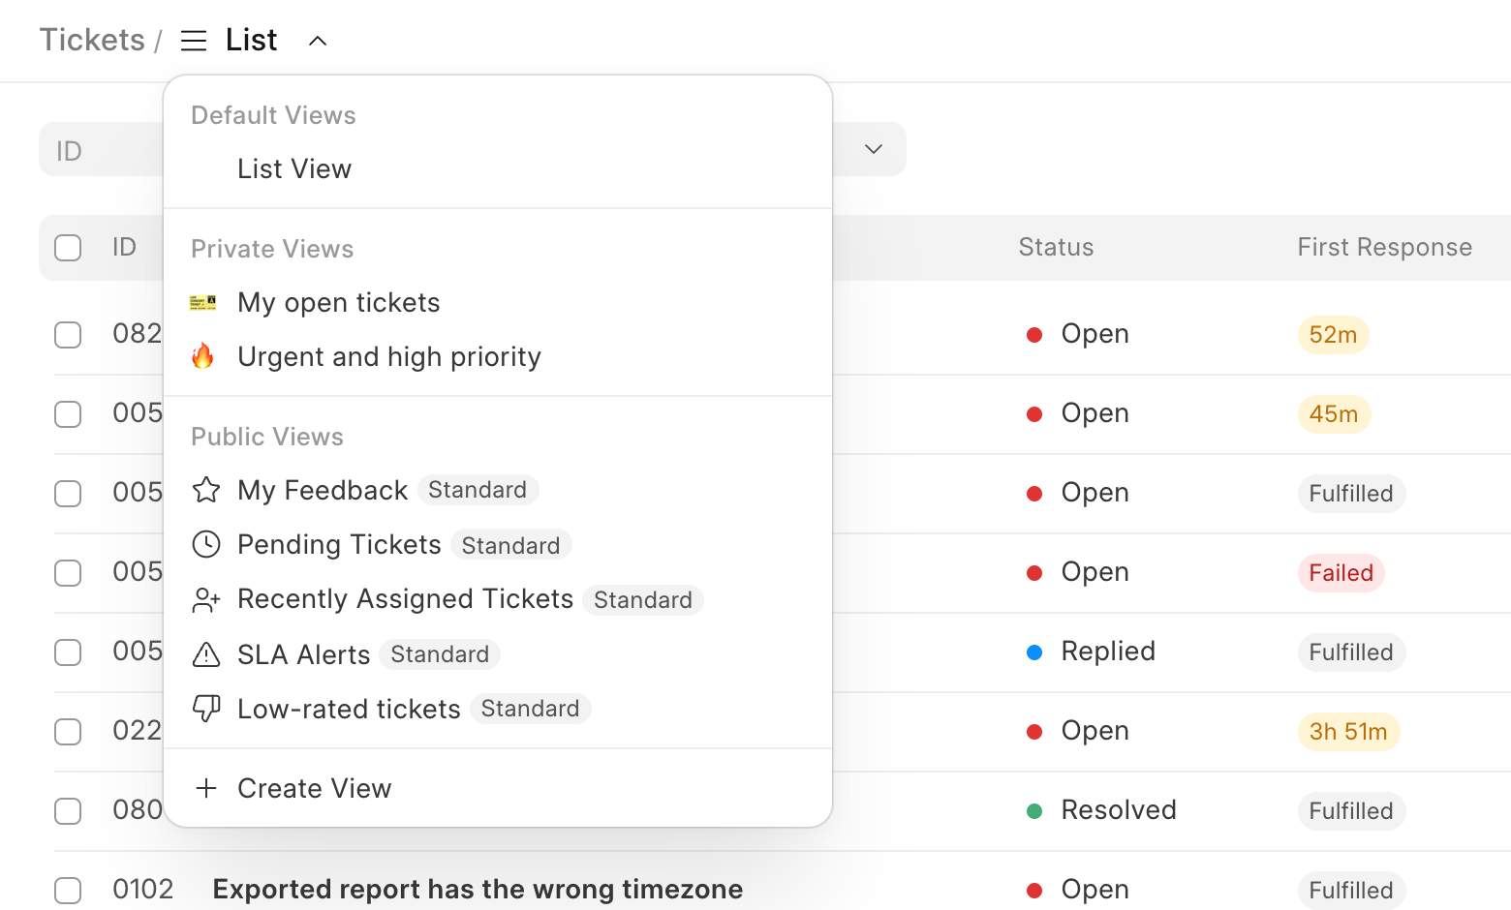Click the plus icon beside Create View
The height and width of the screenshot is (910, 1511).
pos(206,788)
